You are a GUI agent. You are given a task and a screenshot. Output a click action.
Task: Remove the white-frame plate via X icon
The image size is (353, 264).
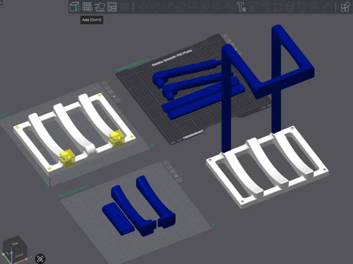click(104, 83)
